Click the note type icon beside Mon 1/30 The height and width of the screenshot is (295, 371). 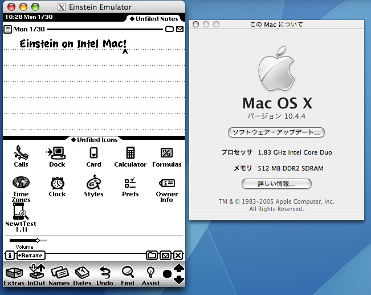pos(7,29)
